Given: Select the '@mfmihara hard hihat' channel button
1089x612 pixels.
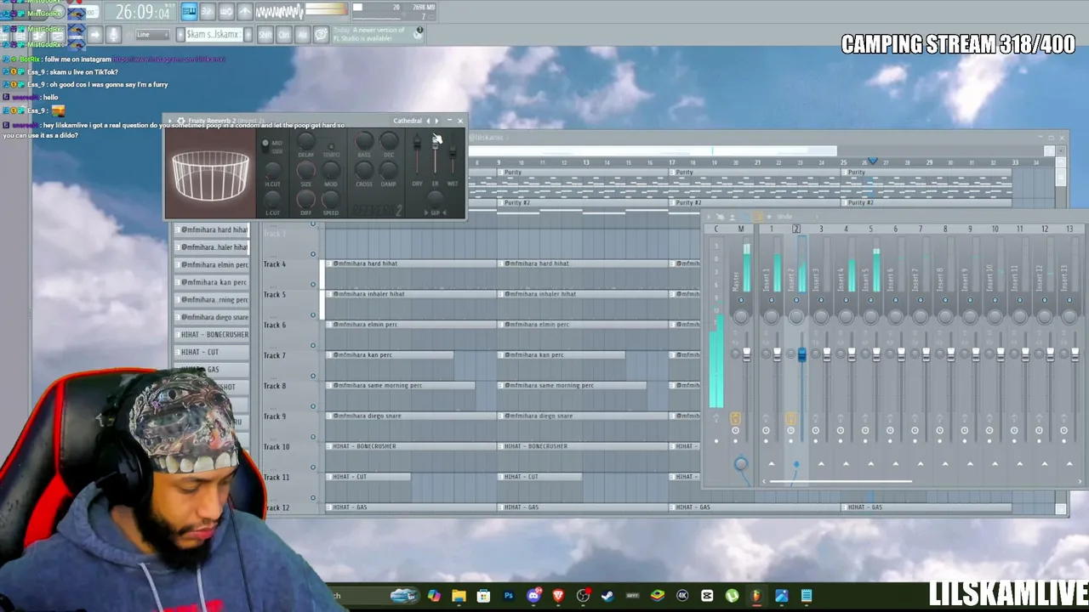Looking at the screenshot, I should coord(212,229).
